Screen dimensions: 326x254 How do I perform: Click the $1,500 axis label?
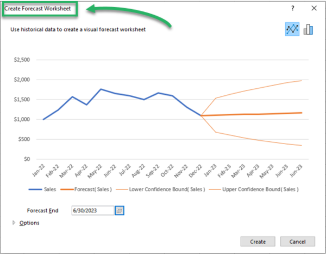point(22,100)
